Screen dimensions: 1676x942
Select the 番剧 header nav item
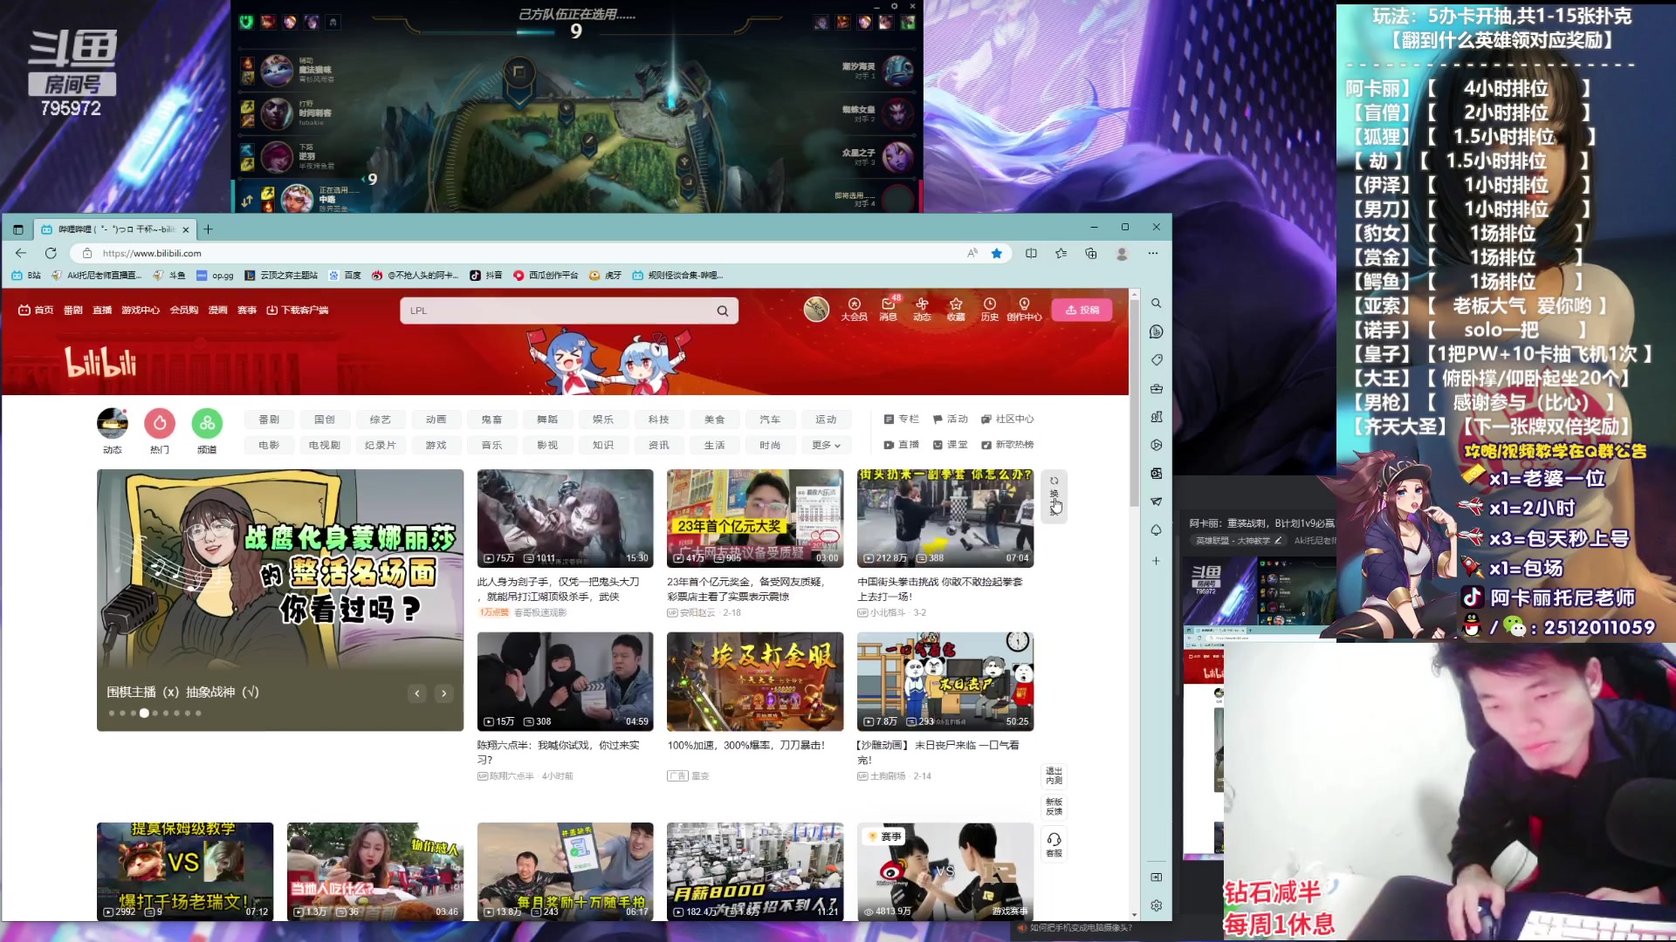tap(72, 311)
